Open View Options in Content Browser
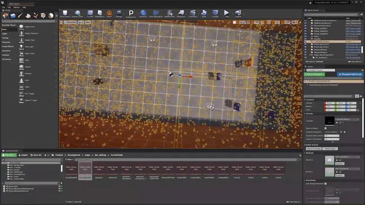The image size is (365, 205). (x=293, y=202)
